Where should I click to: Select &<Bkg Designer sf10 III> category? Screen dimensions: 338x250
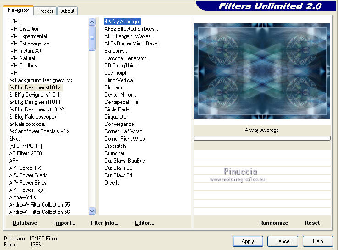[36, 102]
